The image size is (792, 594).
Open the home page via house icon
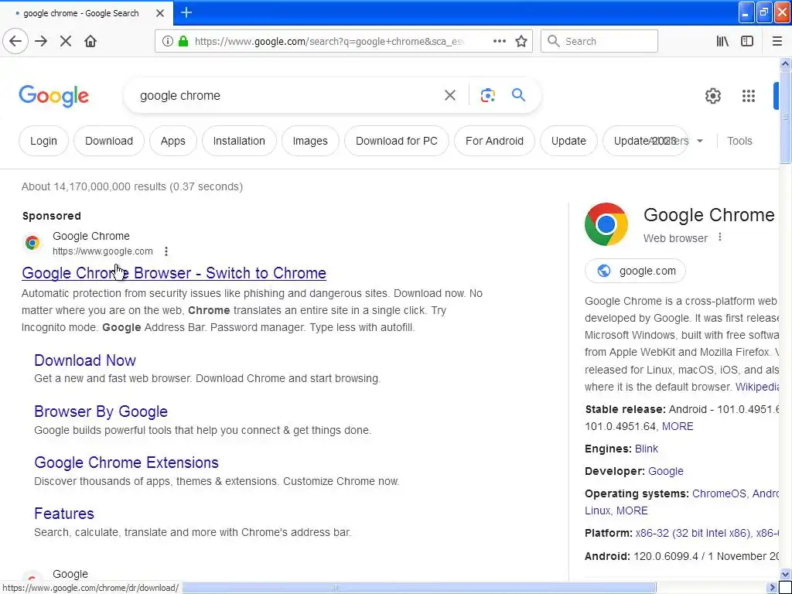[x=90, y=41]
